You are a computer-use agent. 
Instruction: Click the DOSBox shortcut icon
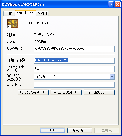pos(13,24)
